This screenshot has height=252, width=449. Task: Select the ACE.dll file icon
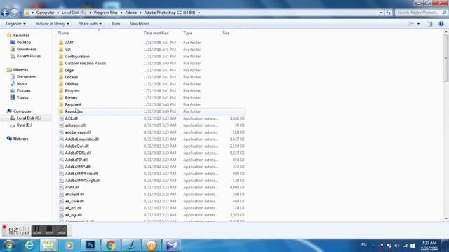(61, 118)
